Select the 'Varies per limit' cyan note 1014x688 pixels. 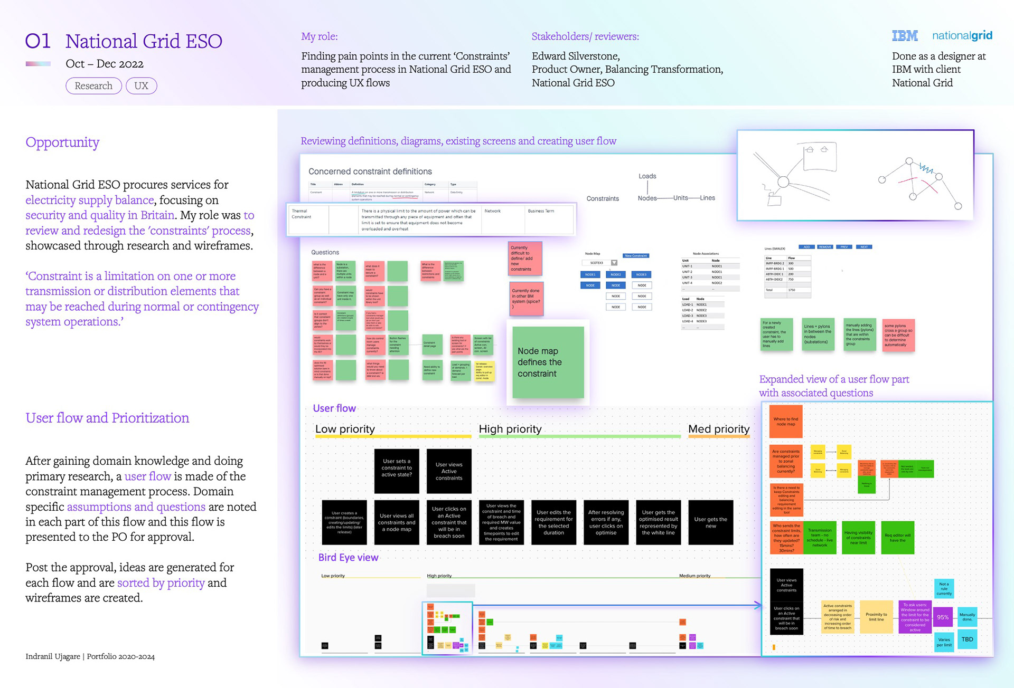click(x=944, y=642)
